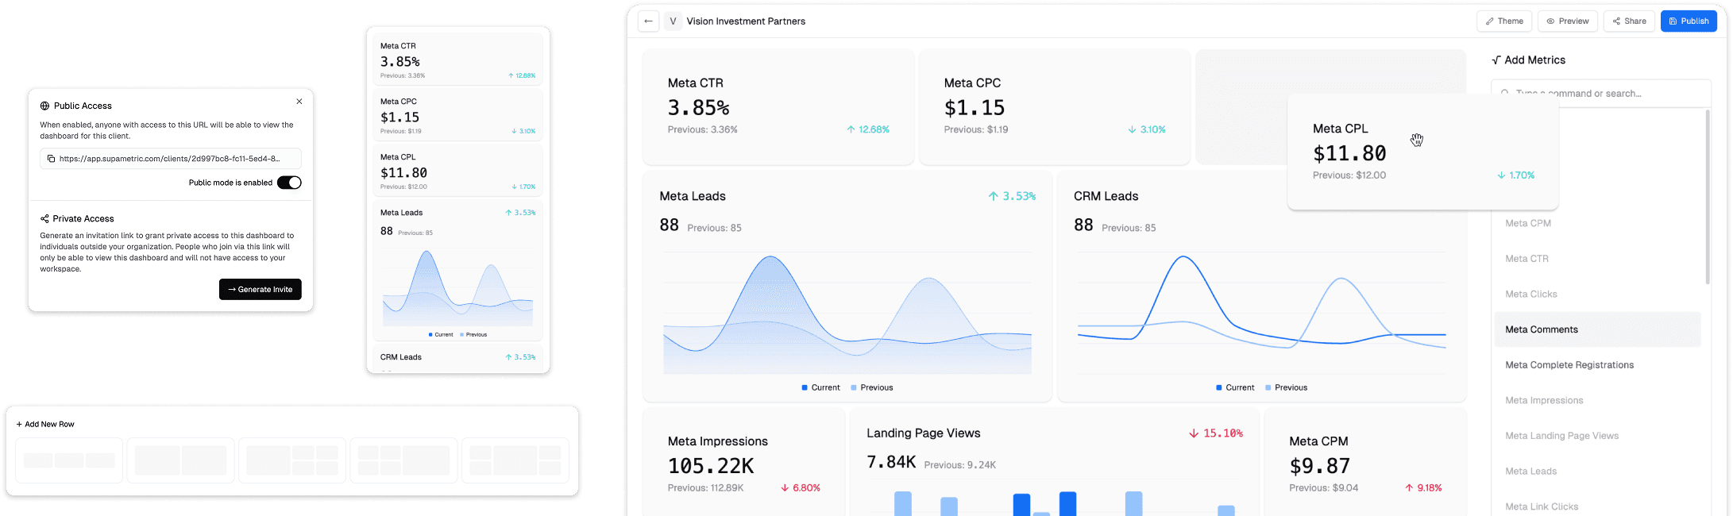The width and height of the screenshot is (1733, 516).
Task: Click the 15.10% decrease on Landing Page Views
Action: click(x=1216, y=433)
